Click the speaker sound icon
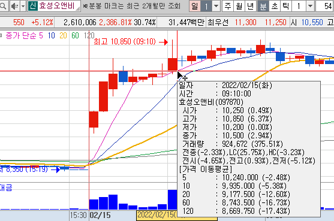The width and height of the screenshot is (334, 221). point(14,6)
